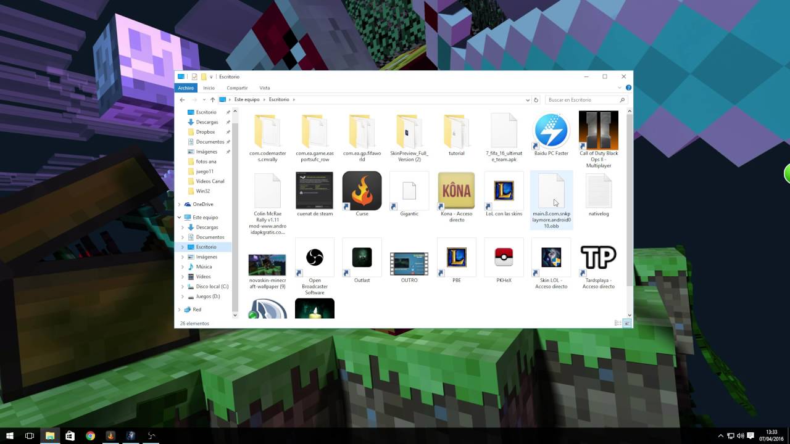Click Este equipo in the address path

point(247,100)
